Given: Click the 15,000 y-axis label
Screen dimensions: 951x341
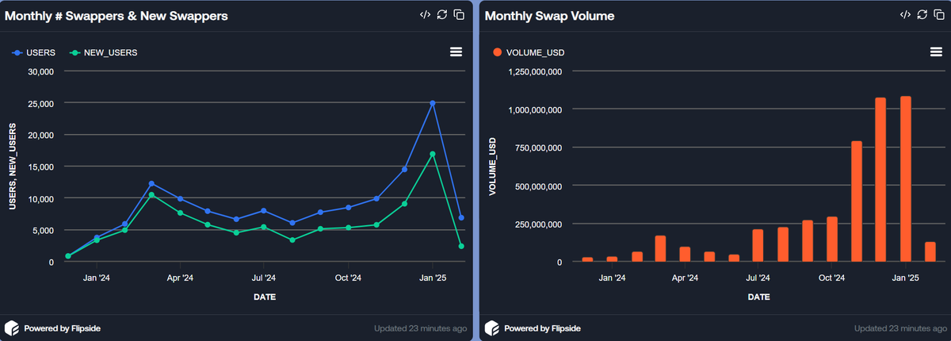Looking at the screenshot, I should click(x=40, y=167).
